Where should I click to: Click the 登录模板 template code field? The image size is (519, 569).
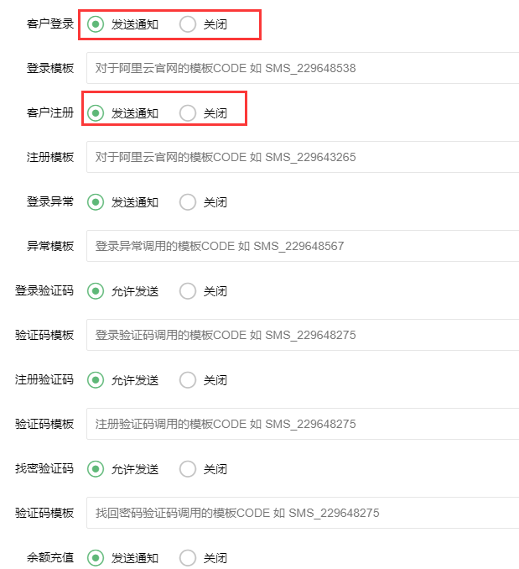[302, 68]
